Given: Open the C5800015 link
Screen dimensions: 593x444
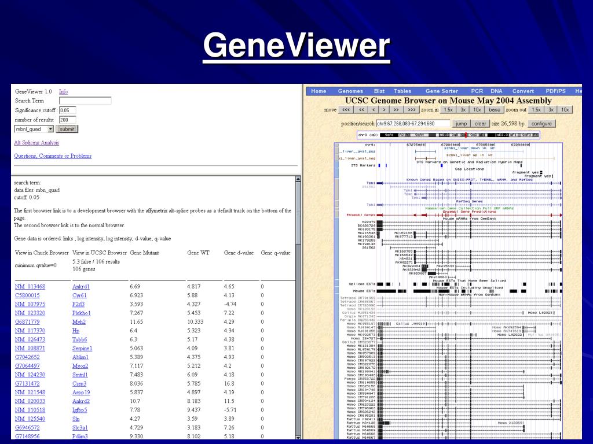Looking at the screenshot, I should 27,295.
